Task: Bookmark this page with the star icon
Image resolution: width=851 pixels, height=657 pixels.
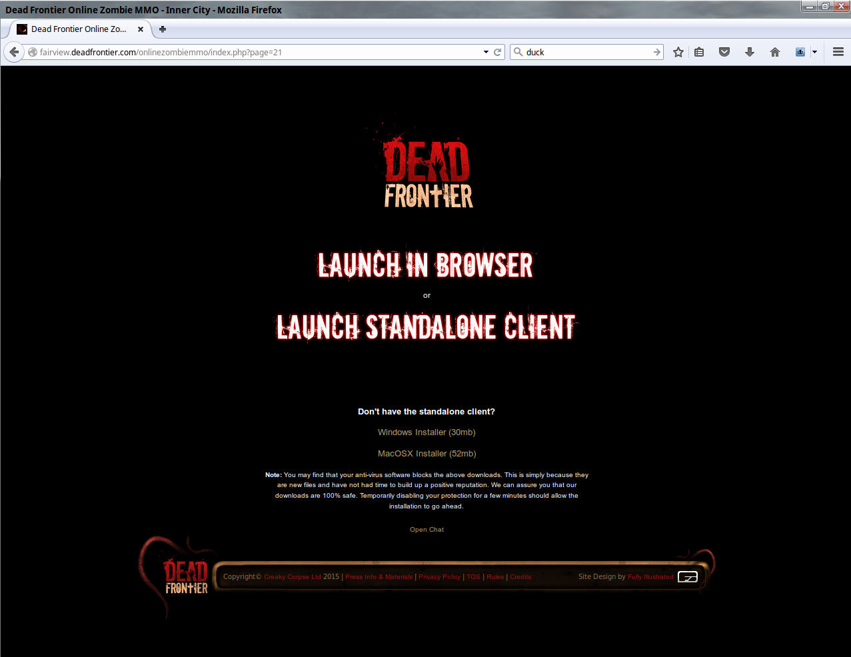Action: pos(678,52)
